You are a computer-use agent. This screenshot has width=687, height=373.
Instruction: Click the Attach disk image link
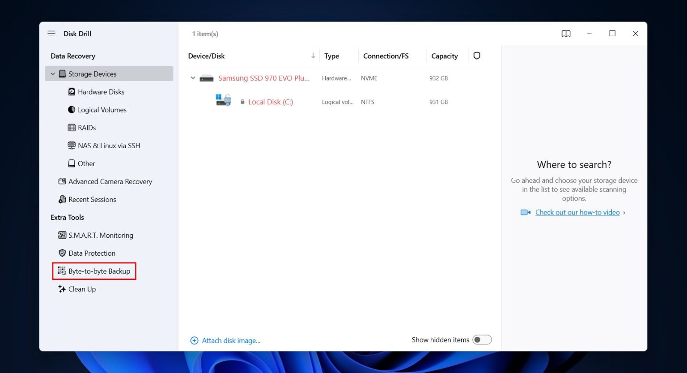pyautogui.click(x=231, y=340)
